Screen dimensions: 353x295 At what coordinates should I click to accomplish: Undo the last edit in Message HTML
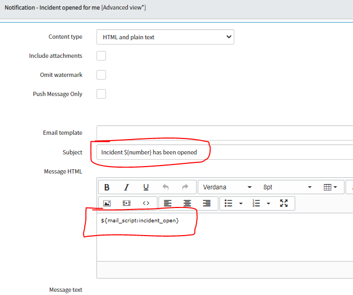(x=165, y=187)
